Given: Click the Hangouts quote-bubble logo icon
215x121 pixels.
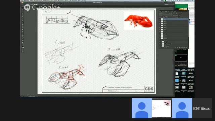Looking at the screenshot, I should [27, 7].
